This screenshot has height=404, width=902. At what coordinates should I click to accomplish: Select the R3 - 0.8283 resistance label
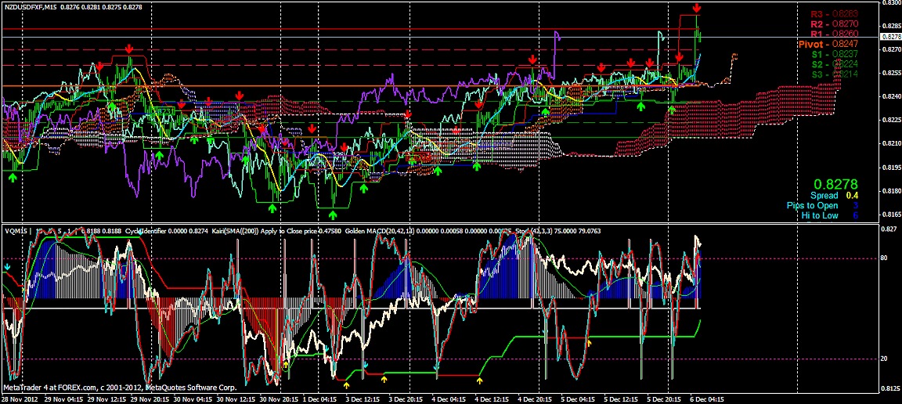(834, 13)
